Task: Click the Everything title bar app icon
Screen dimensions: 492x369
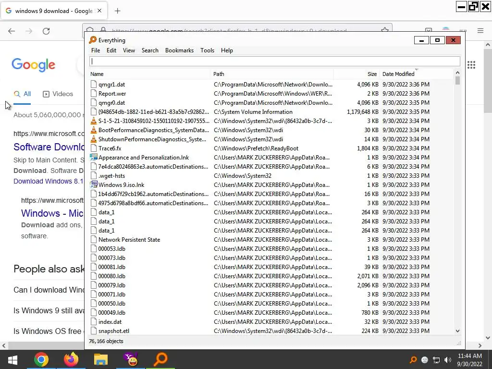Action: point(93,40)
